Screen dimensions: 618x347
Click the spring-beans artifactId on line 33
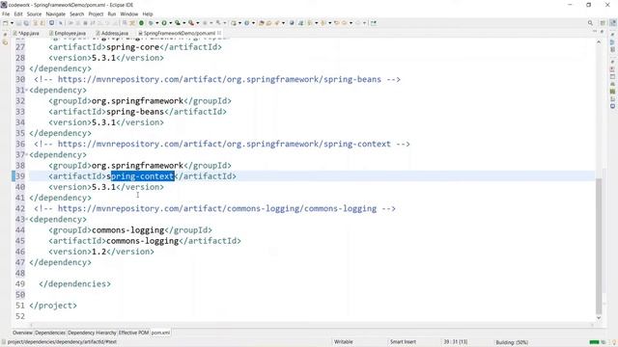135,112
